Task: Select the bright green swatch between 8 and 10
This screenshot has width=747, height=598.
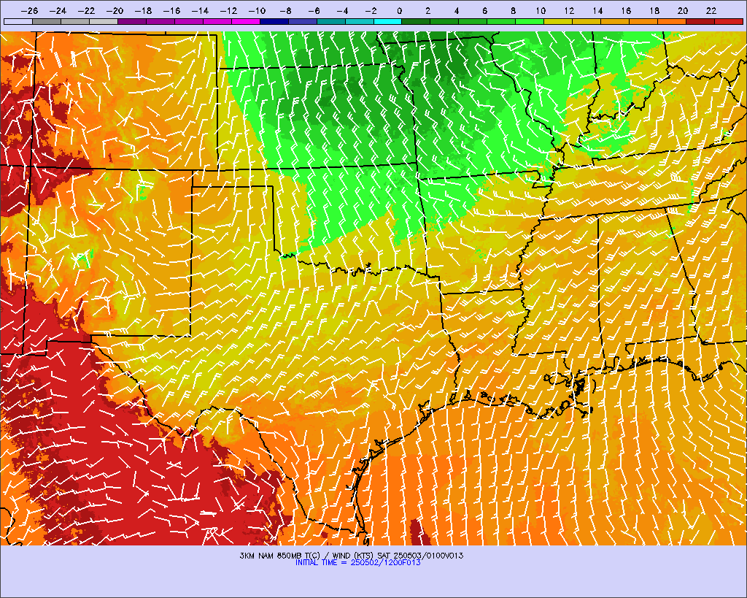Action: tap(530, 21)
